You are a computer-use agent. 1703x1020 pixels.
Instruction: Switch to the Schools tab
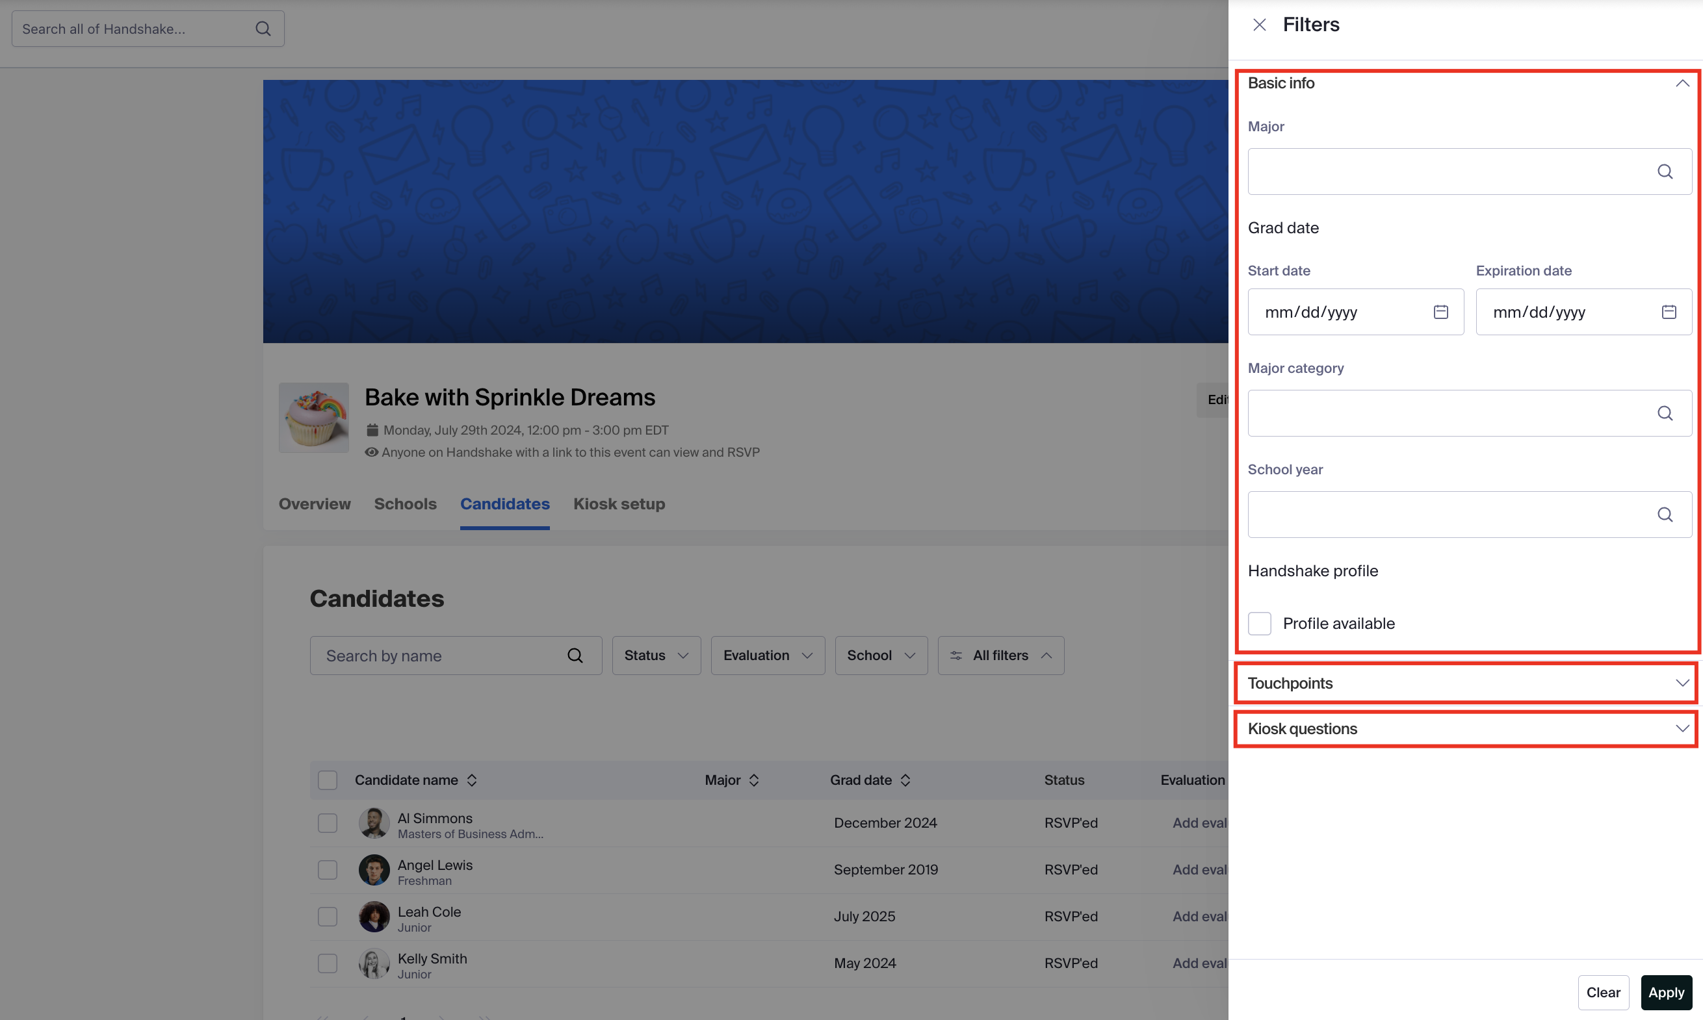405,504
